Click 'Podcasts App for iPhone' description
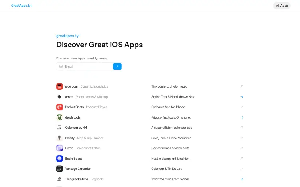 point(168,107)
